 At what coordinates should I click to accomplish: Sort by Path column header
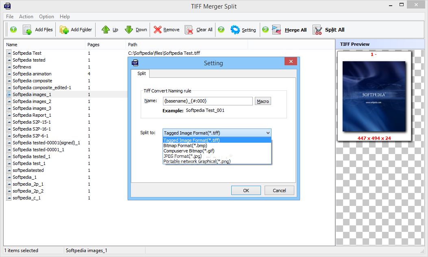(x=187, y=44)
